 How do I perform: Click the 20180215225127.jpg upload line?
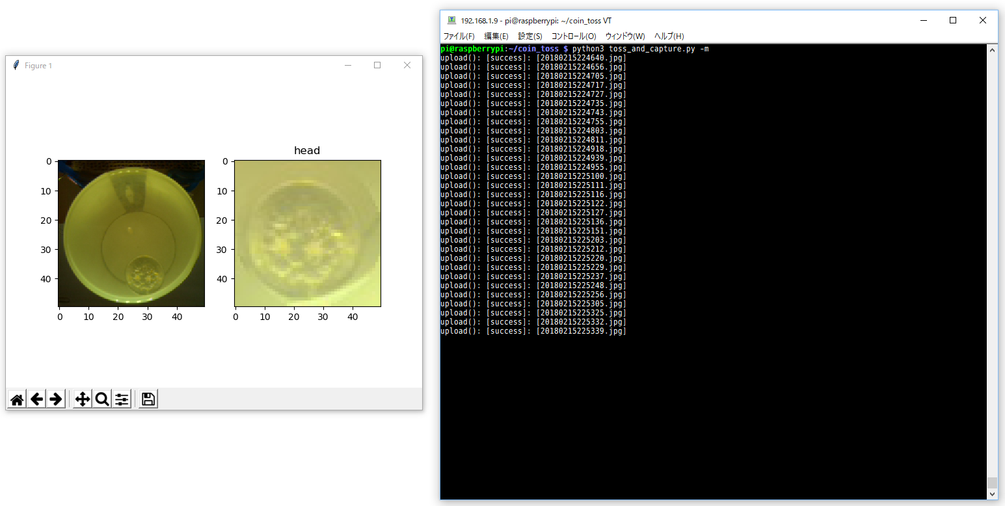pos(533,213)
